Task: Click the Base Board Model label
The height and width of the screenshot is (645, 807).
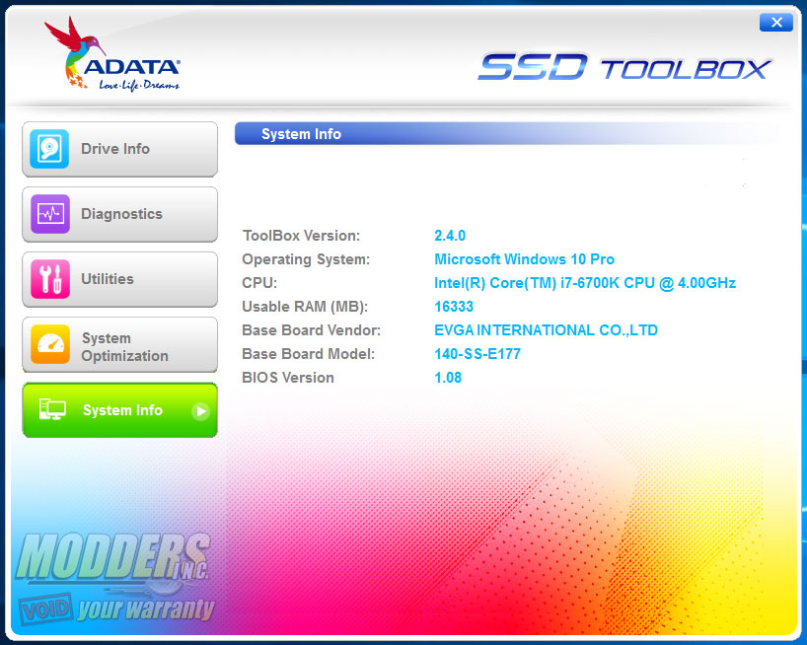Action: click(x=308, y=354)
